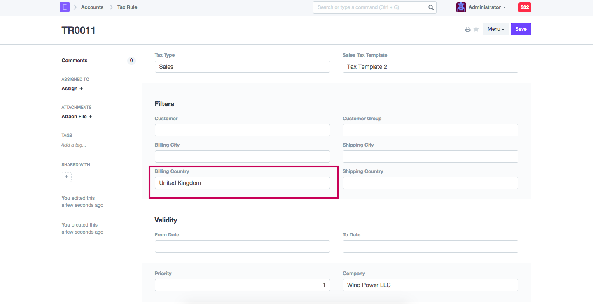This screenshot has height=304, width=593.
Task: Go to Accounts breadcrumb
Action: (x=92, y=7)
